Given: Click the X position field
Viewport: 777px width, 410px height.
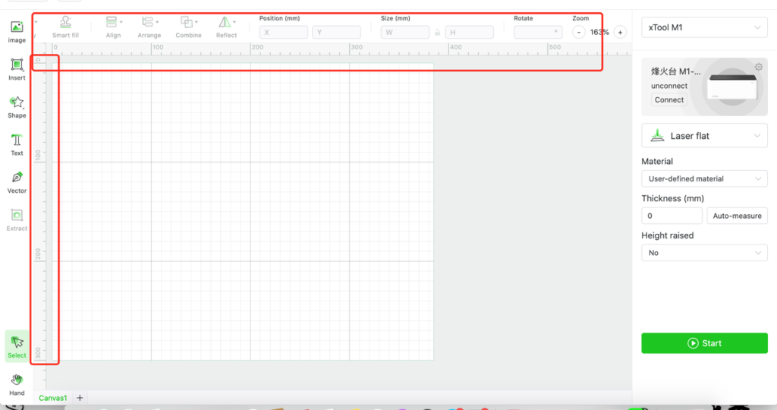Looking at the screenshot, I should click(x=284, y=32).
